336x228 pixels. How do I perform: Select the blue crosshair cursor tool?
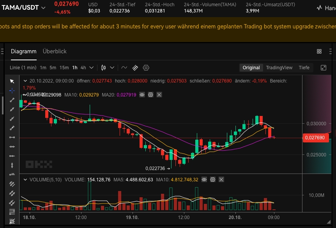12,91
